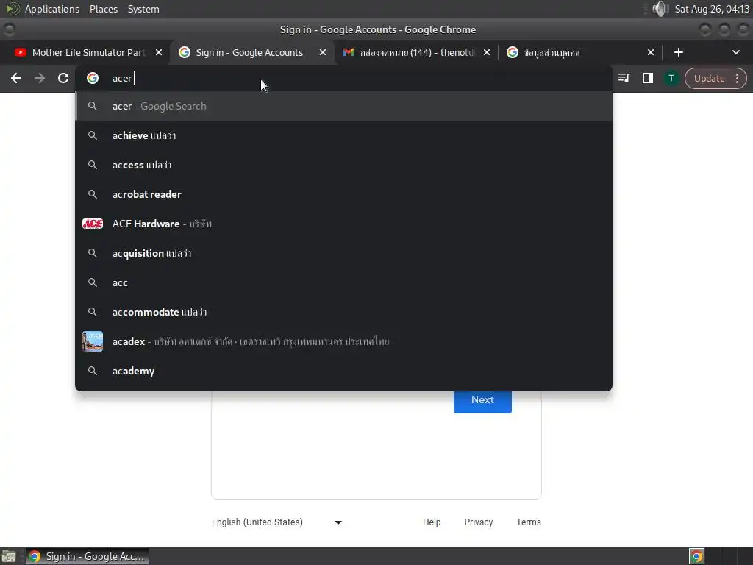Open a new tab with the plus icon
Image resolution: width=753 pixels, height=565 pixels.
(679, 52)
